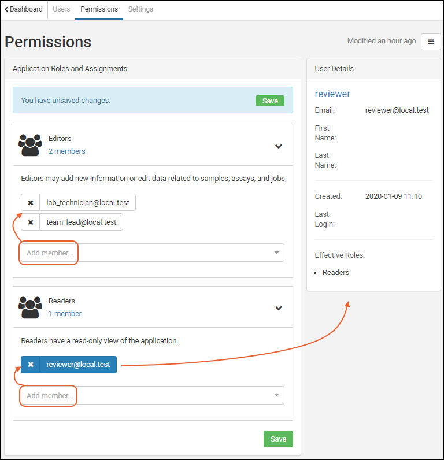Open the Editors Add member dropdown arrow
This screenshot has width=444, height=460.
click(276, 253)
